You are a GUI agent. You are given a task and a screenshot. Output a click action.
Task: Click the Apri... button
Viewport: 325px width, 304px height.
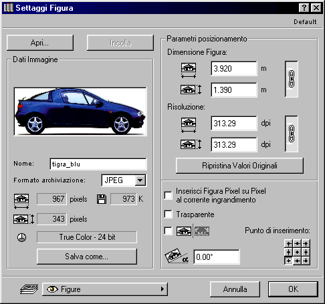pyautogui.click(x=40, y=43)
